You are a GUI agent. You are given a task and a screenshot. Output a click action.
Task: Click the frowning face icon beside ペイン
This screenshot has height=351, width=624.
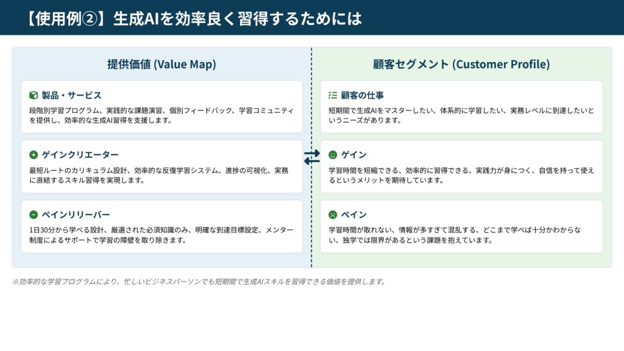click(333, 214)
